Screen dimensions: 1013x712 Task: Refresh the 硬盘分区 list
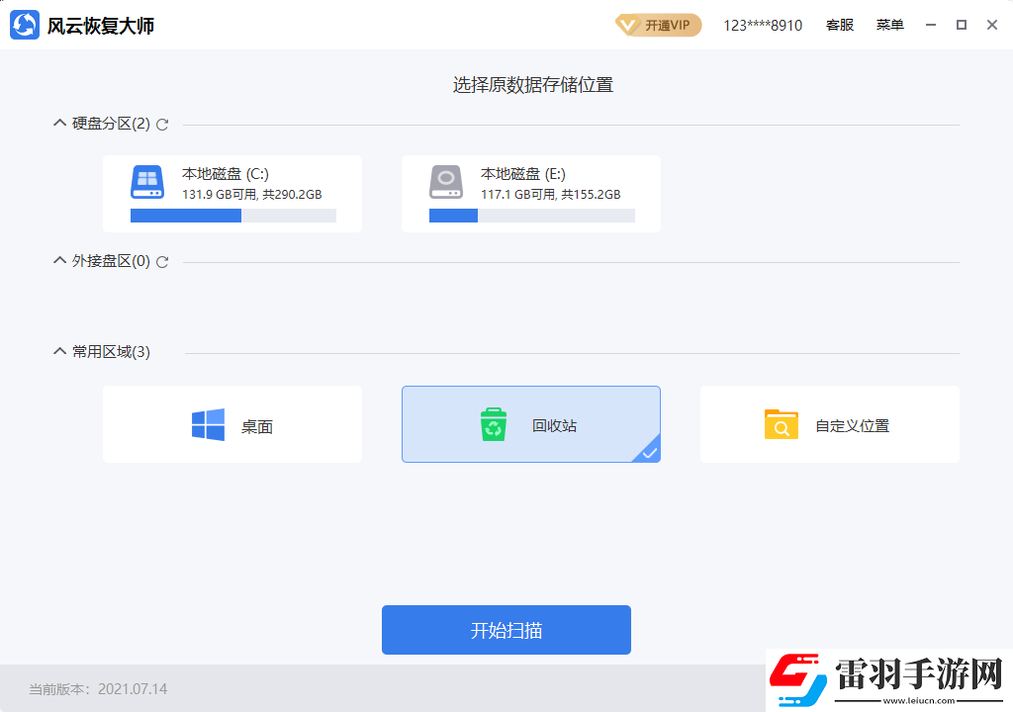coord(162,124)
